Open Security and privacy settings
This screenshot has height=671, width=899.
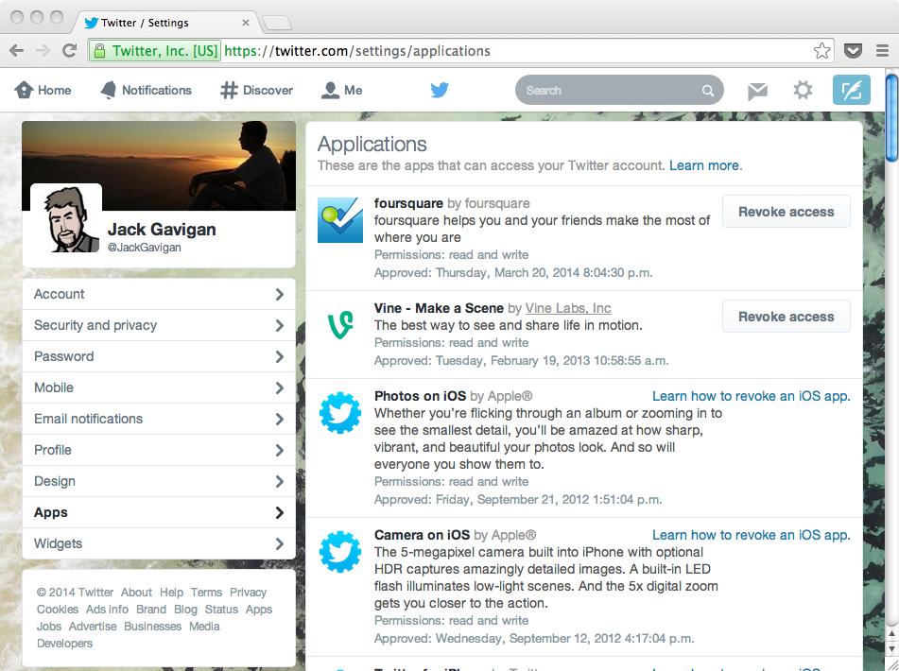pos(158,325)
